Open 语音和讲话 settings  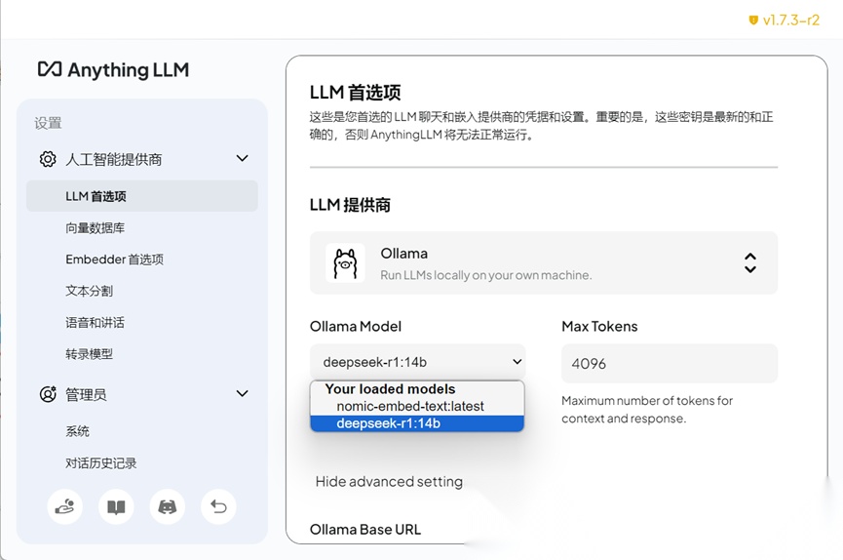pos(96,323)
